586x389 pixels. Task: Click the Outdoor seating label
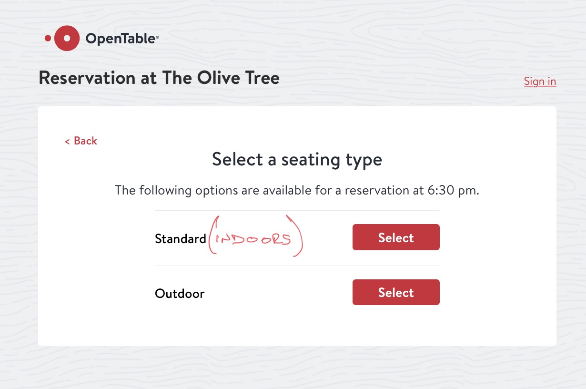click(x=180, y=294)
